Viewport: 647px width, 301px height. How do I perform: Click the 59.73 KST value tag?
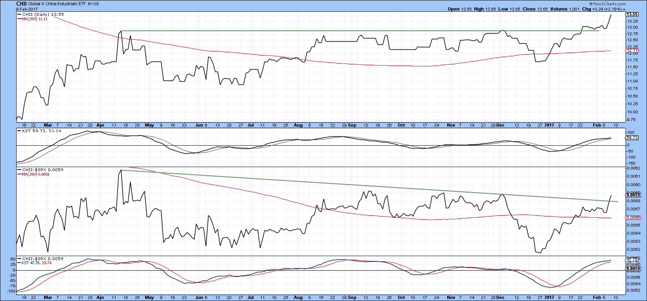(632, 138)
